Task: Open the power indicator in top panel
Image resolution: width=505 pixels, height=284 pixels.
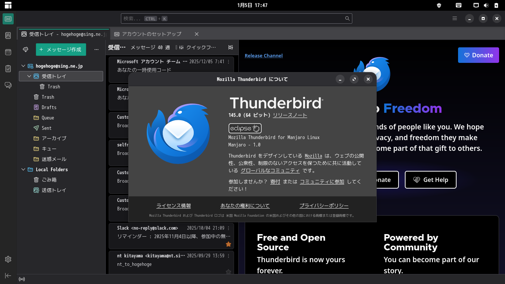Action: [496, 5]
